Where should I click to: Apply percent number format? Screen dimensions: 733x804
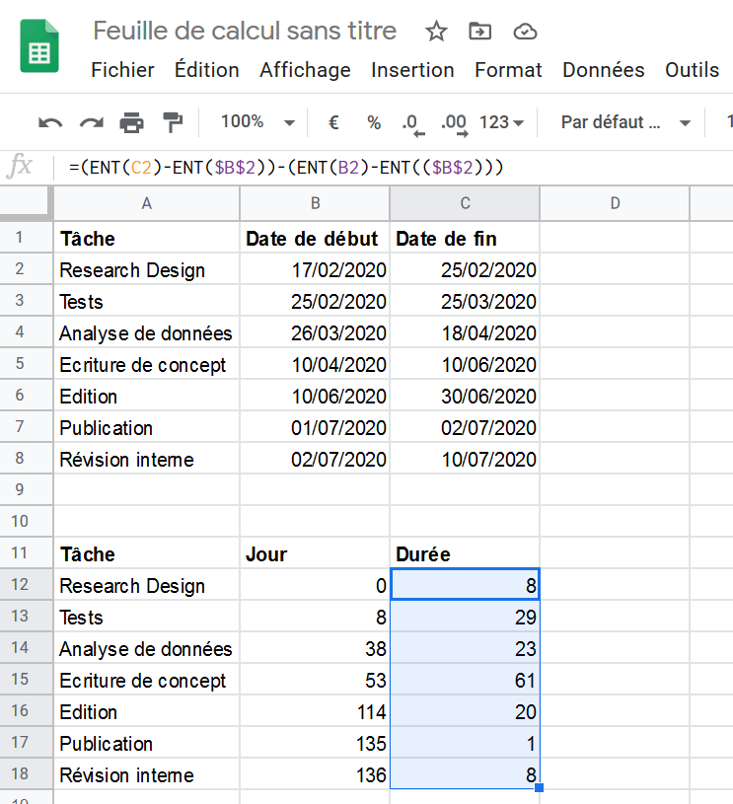[x=374, y=122]
